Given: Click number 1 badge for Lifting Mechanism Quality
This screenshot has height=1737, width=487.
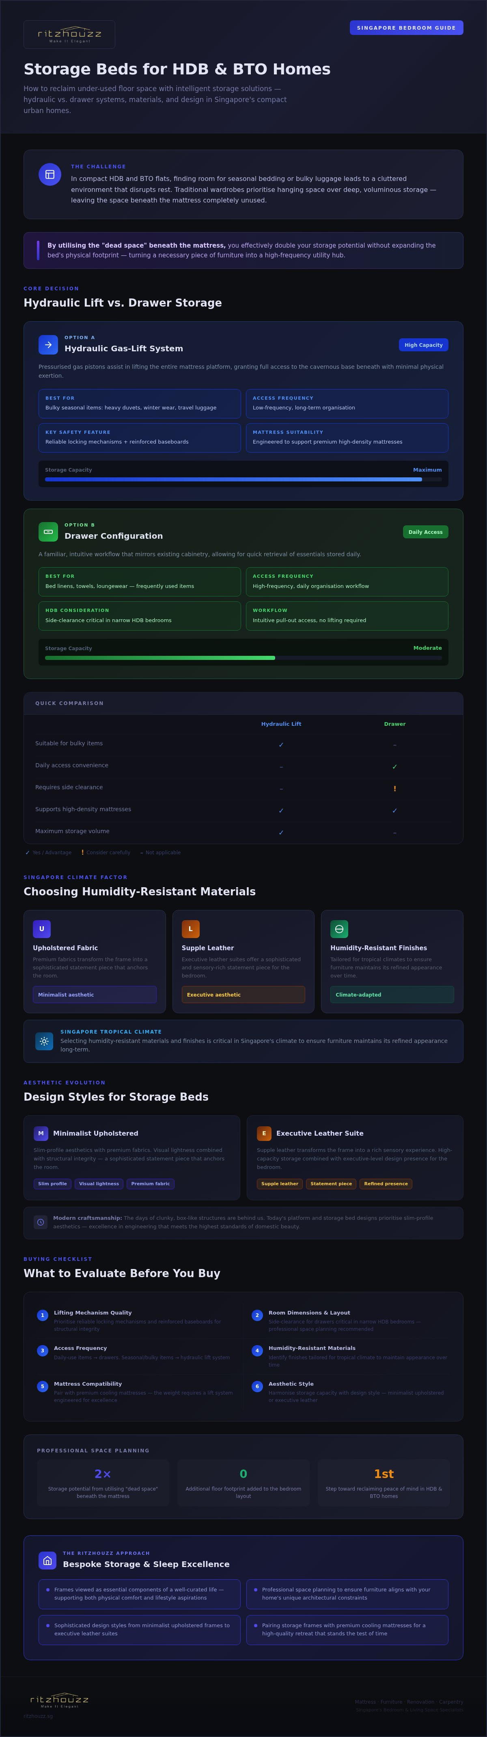Looking at the screenshot, I should (42, 1315).
